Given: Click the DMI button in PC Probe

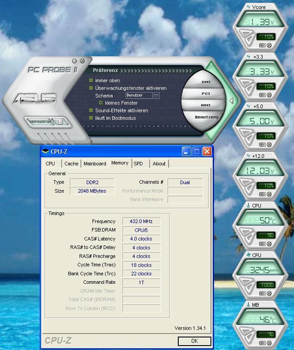Looking at the screenshot, I should (206, 82).
